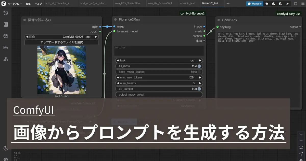Open the ヘルプ menu
This screenshot has width=306, height=161.
coord(39,4)
